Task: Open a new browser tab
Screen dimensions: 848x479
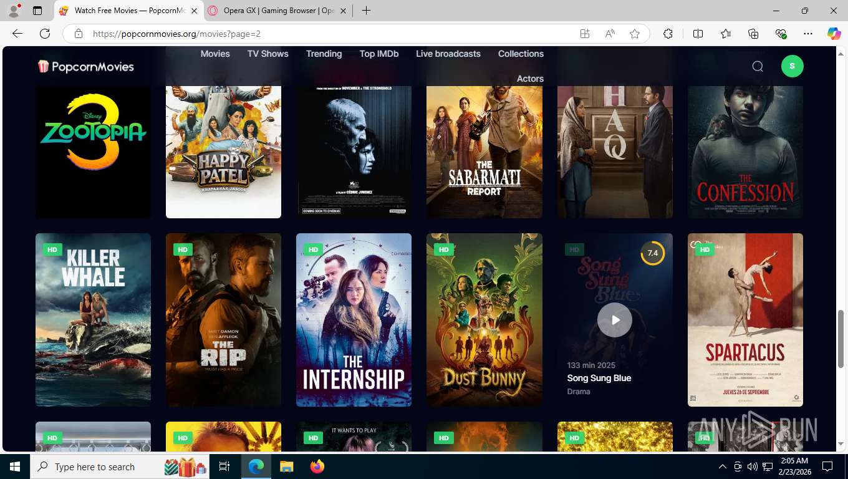Action: pyautogui.click(x=366, y=11)
